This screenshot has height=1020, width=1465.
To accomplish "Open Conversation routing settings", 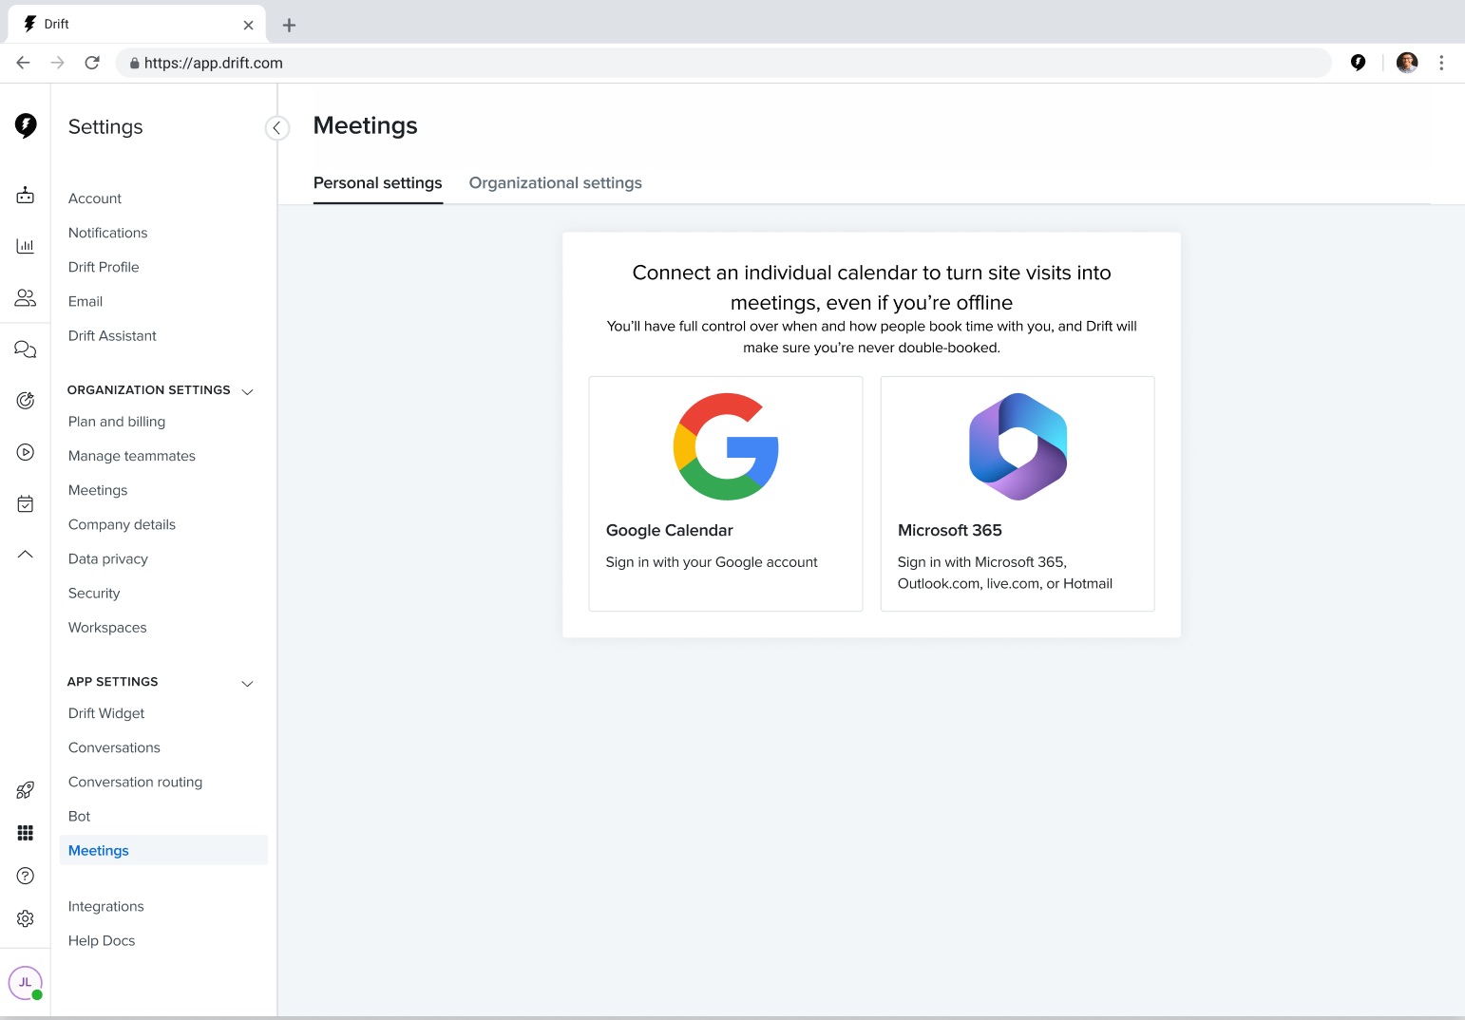I will [135, 782].
